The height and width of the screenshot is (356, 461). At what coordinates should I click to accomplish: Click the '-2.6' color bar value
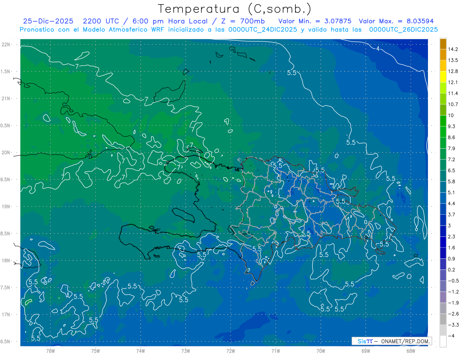(x=453, y=314)
